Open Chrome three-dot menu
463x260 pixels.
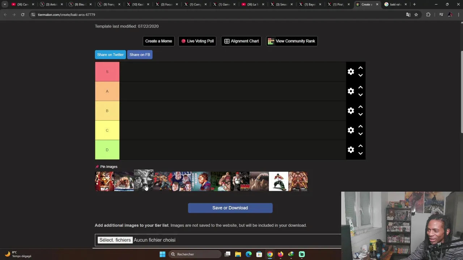(x=458, y=14)
